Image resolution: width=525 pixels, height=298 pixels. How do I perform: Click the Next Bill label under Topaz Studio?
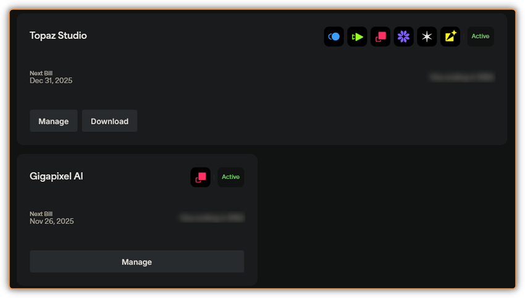(x=41, y=73)
